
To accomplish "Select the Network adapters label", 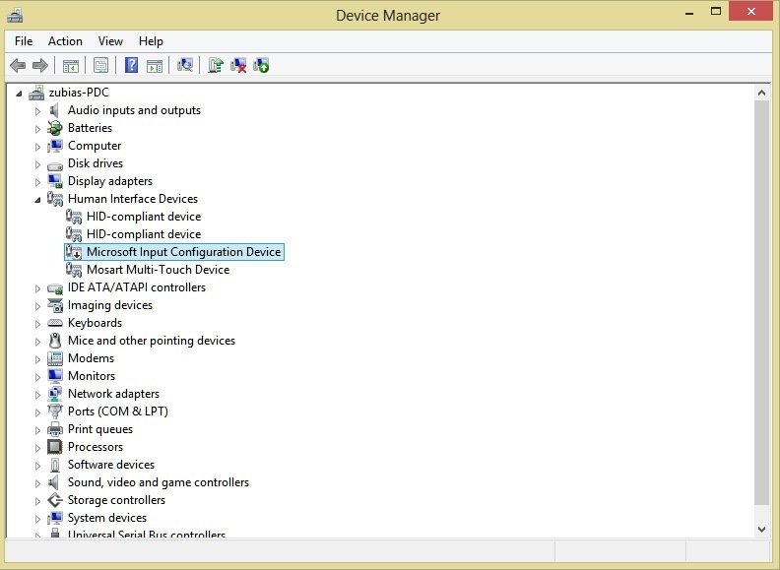I will click(113, 394).
